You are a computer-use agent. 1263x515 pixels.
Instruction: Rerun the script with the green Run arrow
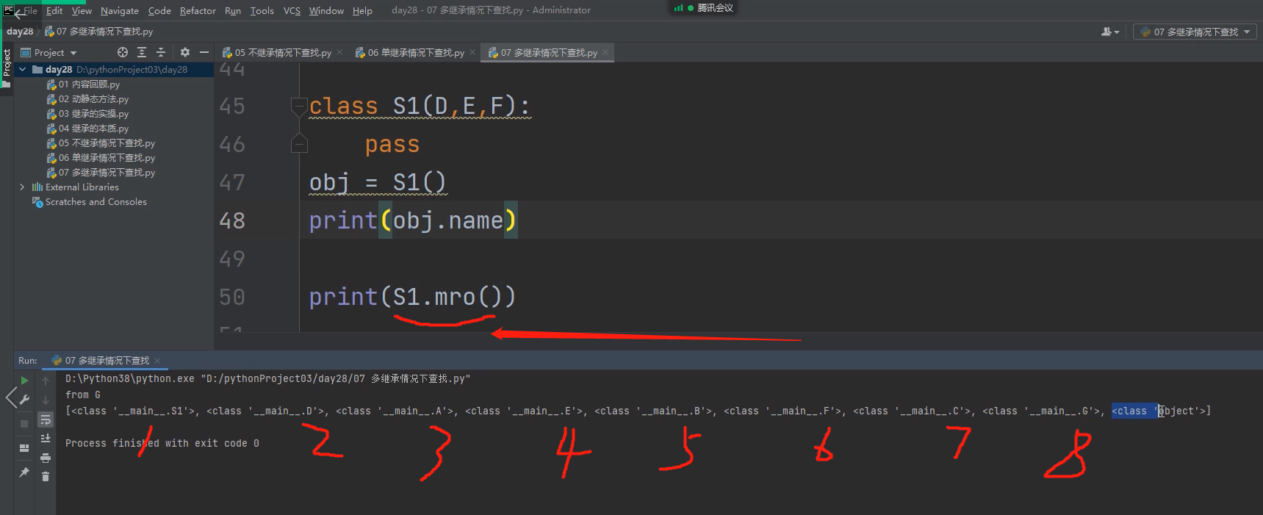(x=24, y=381)
